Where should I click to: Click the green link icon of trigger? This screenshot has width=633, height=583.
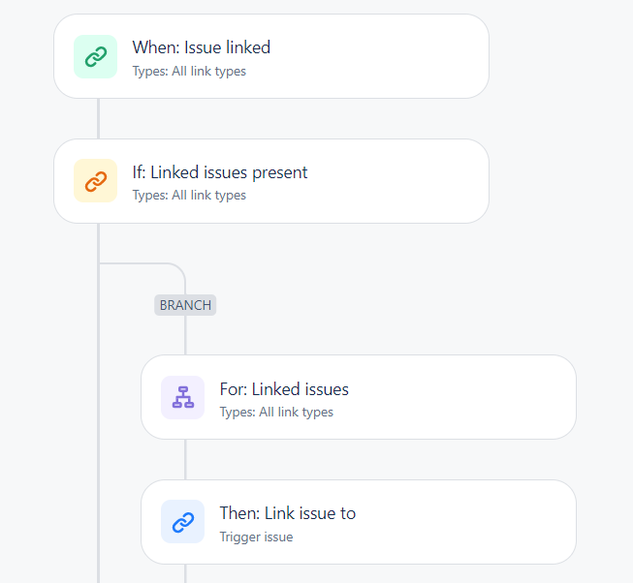[x=96, y=56]
